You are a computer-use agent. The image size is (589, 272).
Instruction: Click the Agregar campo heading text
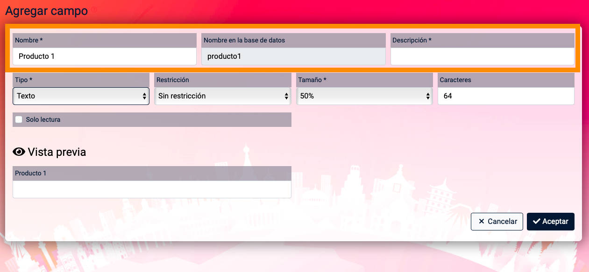(x=46, y=11)
